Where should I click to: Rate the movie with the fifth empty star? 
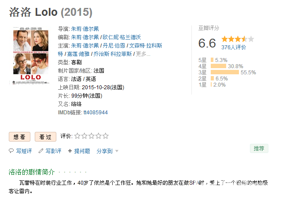tap(106, 136)
